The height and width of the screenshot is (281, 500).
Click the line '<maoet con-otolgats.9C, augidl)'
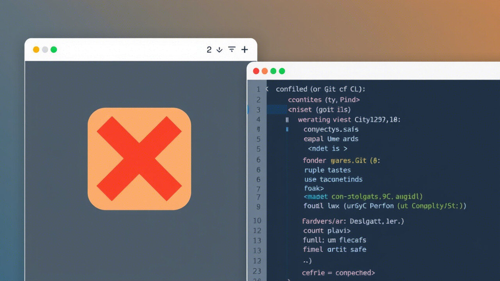(363, 197)
